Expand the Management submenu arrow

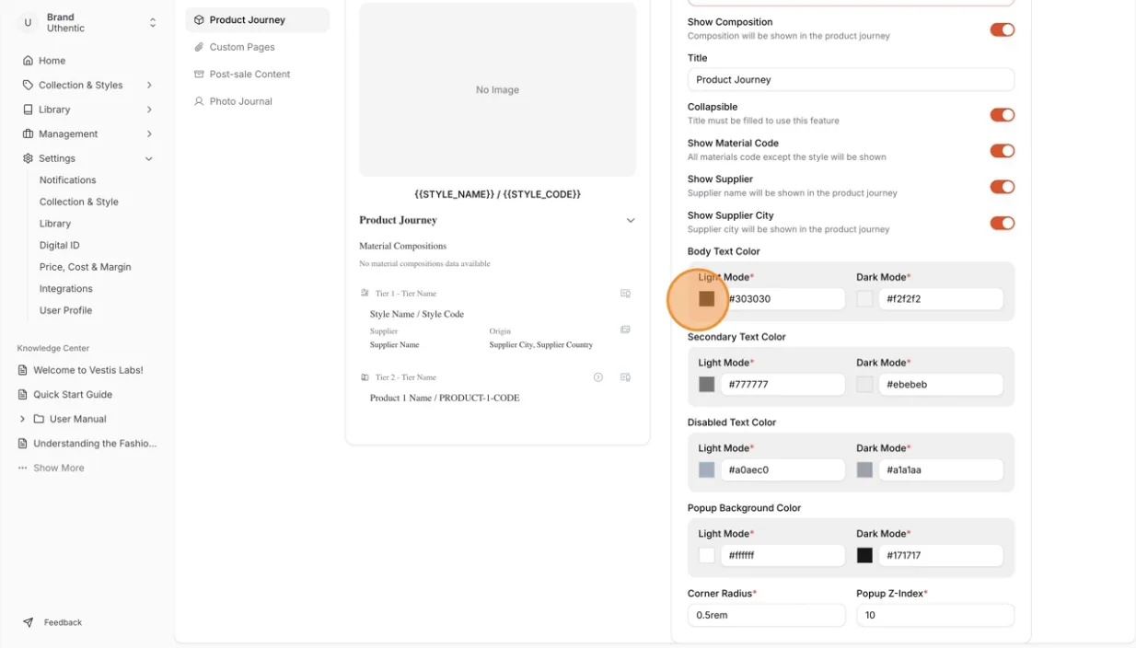149,133
